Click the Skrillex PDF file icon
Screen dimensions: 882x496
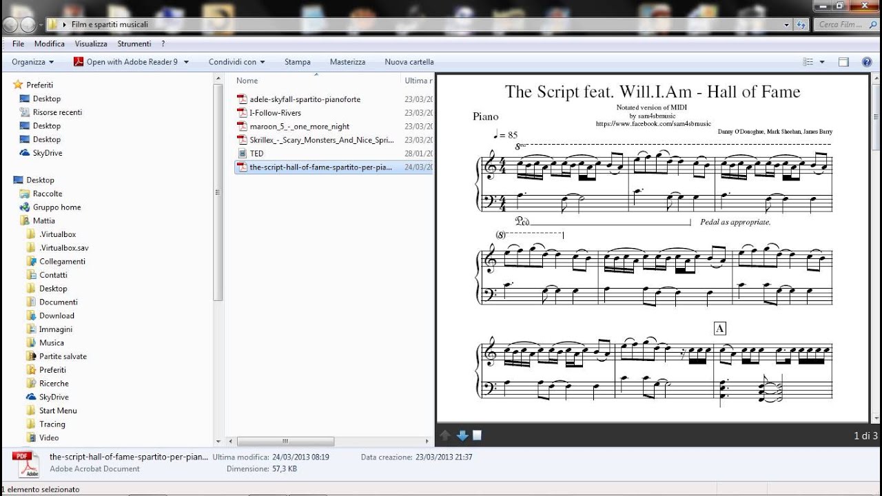click(x=242, y=140)
